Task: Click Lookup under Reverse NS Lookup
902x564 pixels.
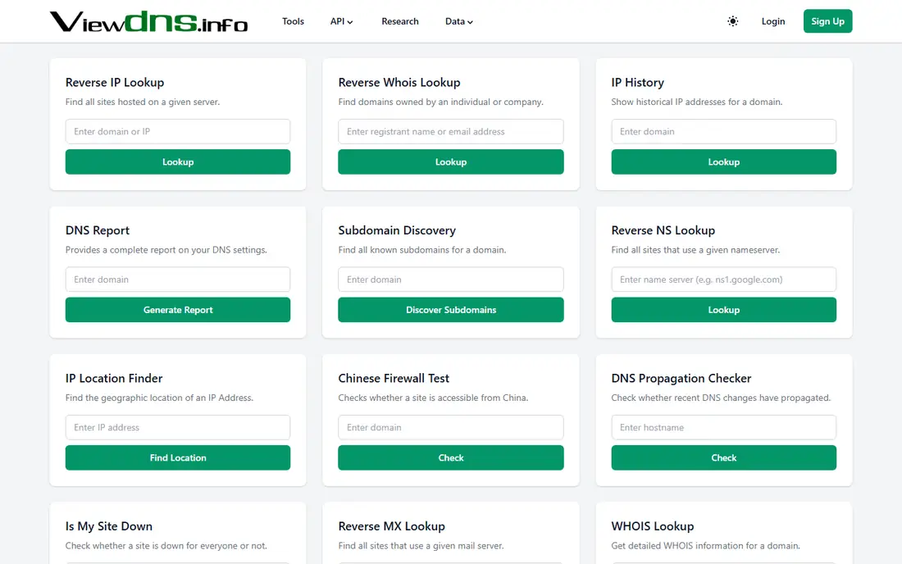Action: 724,310
